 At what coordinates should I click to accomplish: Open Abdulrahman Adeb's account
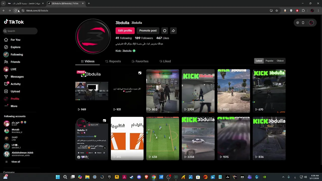[19, 154]
